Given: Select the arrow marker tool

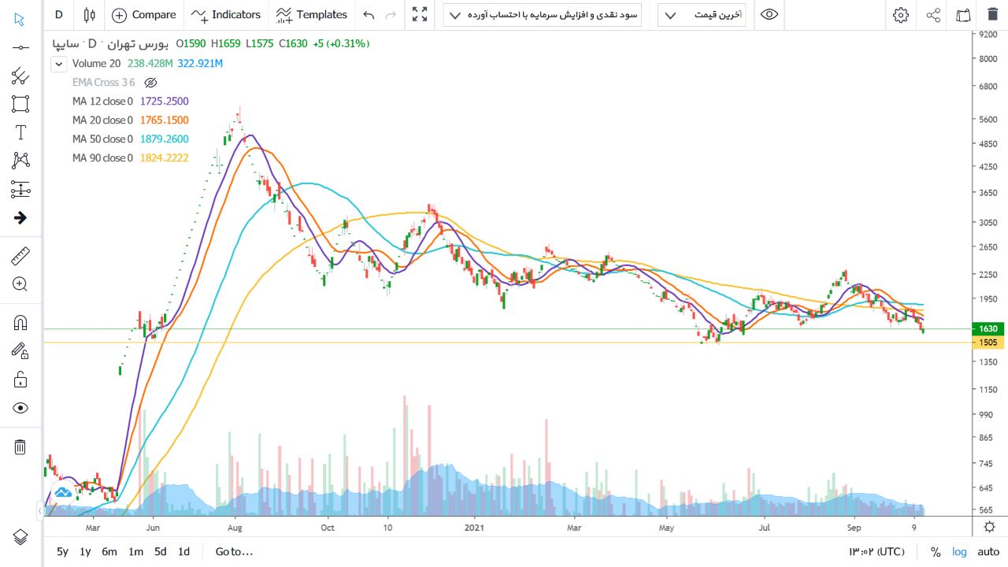Looking at the screenshot, I should tap(20, 217).
